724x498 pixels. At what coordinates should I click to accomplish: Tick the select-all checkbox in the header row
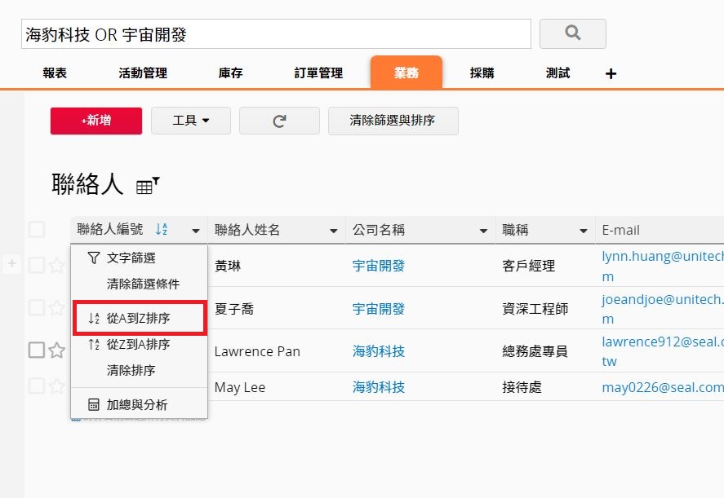point(37,230)
